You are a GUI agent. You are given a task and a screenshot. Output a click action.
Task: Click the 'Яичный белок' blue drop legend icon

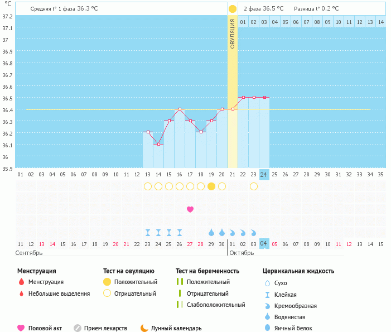pyautogui.click(x=268, y=328)
